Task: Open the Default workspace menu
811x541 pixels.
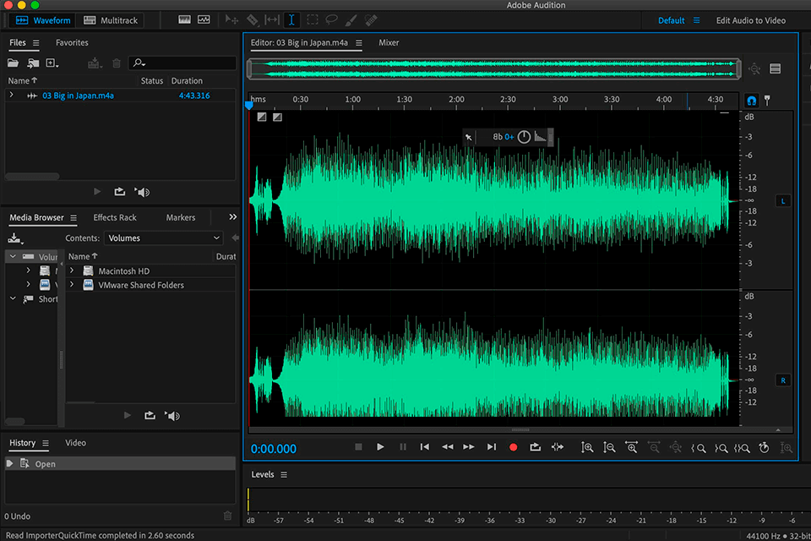Action: coord(697,20)
